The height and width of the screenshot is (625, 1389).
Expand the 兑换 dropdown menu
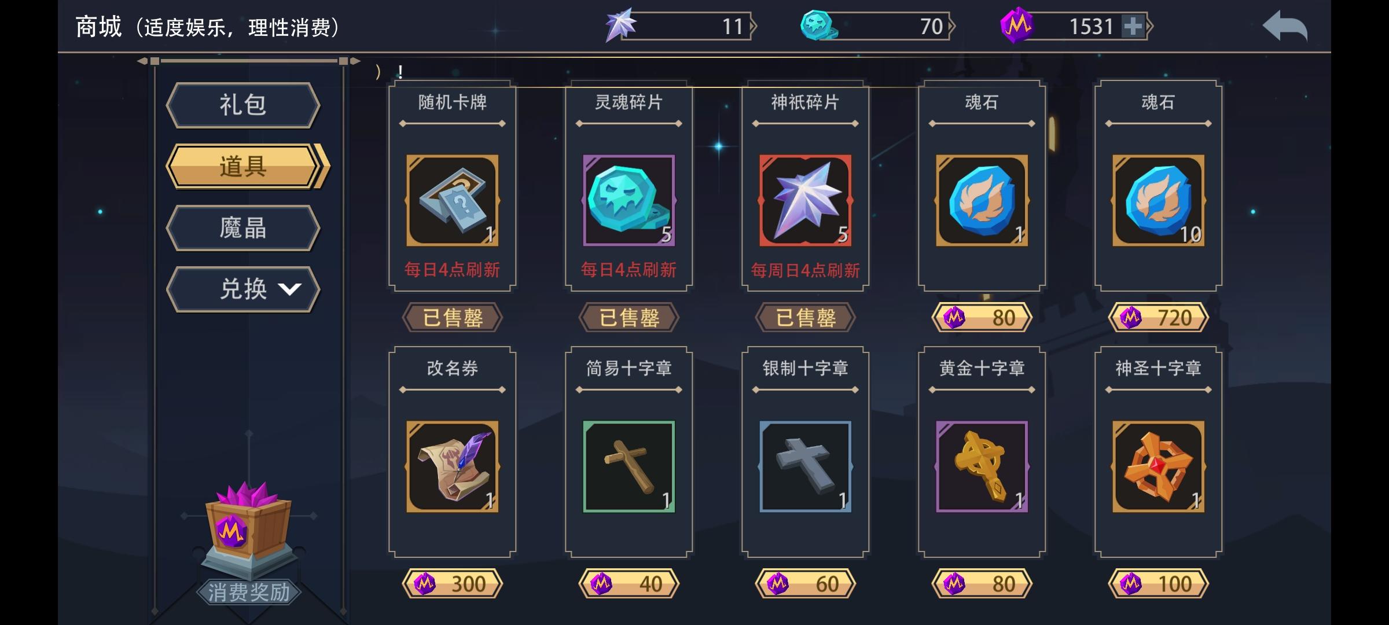243,289
